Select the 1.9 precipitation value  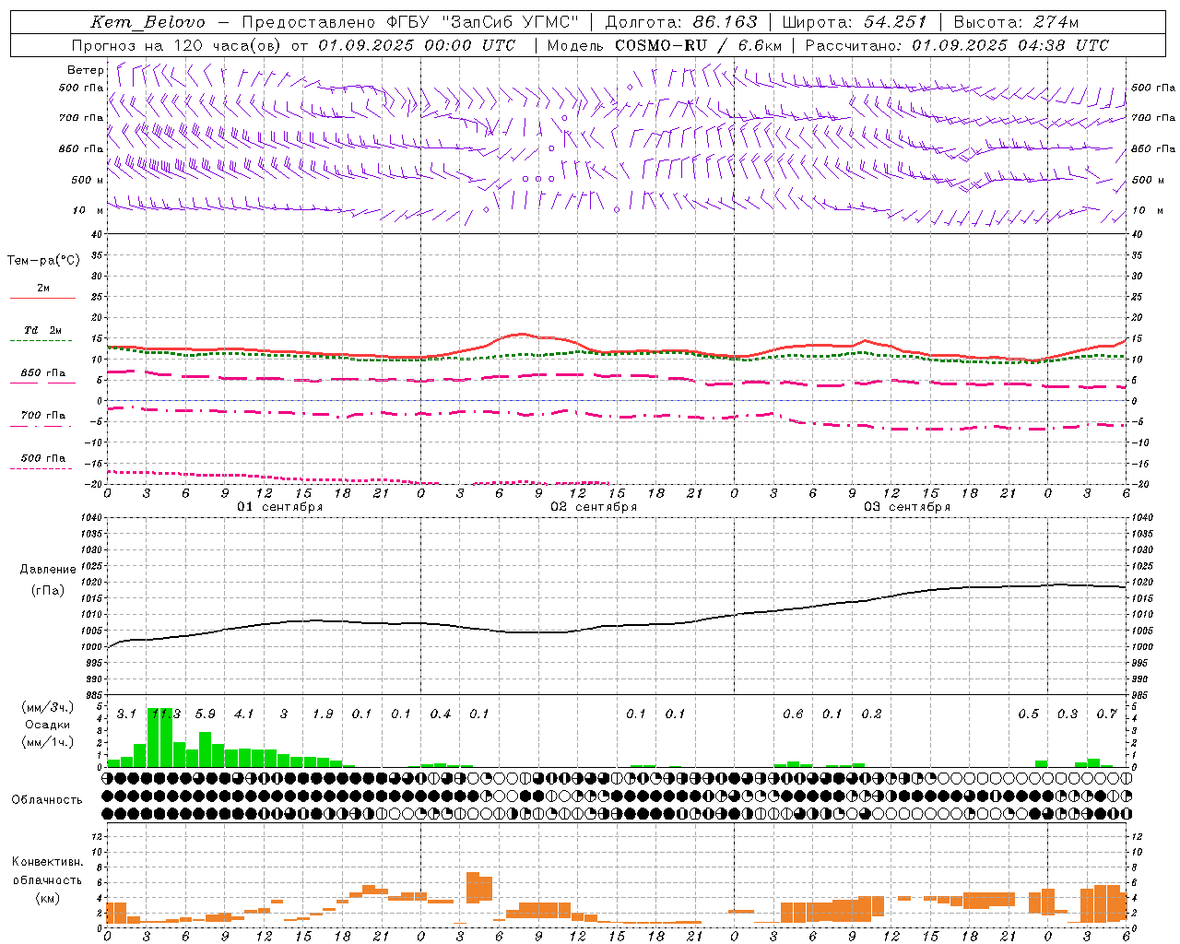pos(323,714)
